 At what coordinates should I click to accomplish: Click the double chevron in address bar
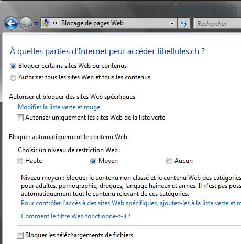55,23
